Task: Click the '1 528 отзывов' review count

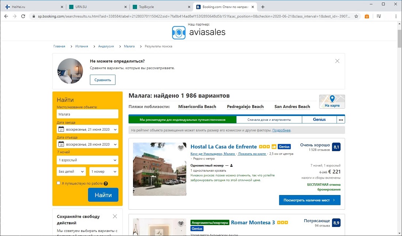Action: [x=319, y=150]
